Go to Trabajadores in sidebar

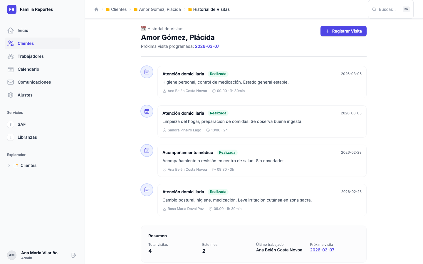tap(31, 56)
